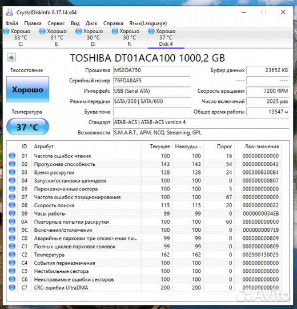
Task: Click the disk title TOSHIBA DT01ACA100
Action: pos(147,58)
